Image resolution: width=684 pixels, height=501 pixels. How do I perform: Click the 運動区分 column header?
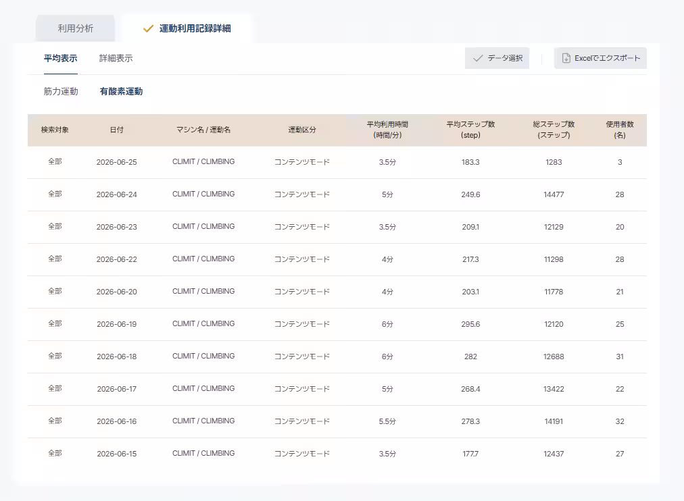[302, 130]
